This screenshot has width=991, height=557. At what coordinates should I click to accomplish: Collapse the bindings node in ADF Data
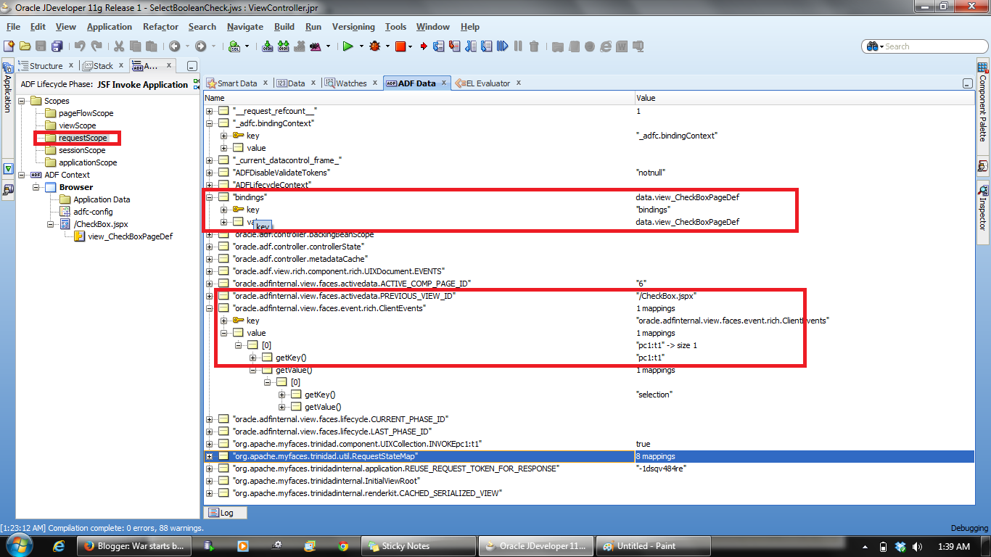click(x=210, y=197)
